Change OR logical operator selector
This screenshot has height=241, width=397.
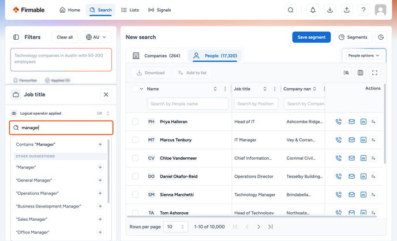103,113
